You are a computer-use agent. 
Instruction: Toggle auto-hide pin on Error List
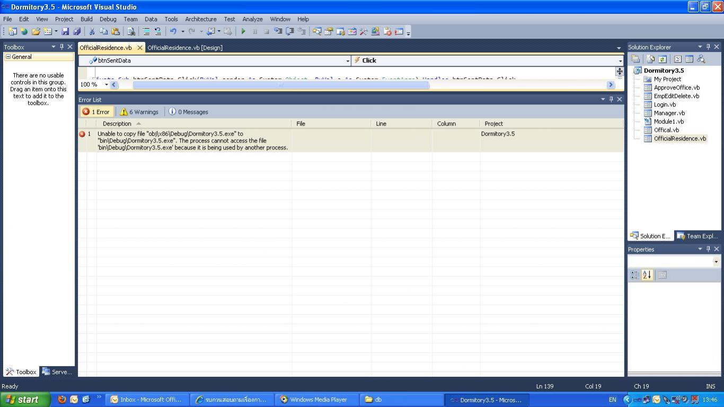[x=611, y=99]
